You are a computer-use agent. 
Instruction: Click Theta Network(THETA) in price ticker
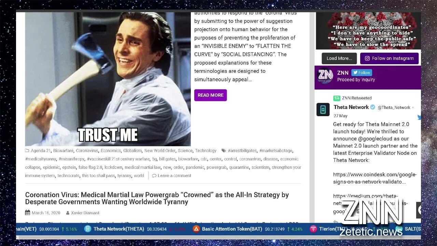click(119, 229)
